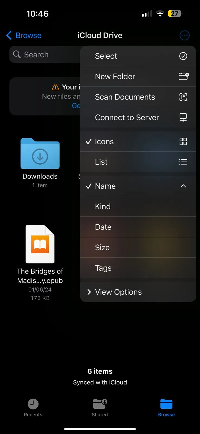Sort files by Size
Viewport: 200px width, 434px height.
[138, 247]
